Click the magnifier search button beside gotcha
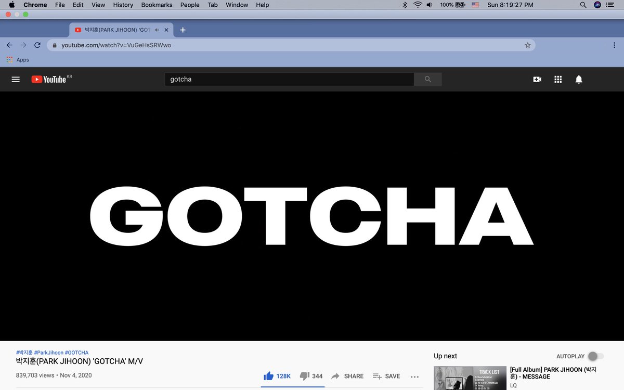 [x=428, y=80]
